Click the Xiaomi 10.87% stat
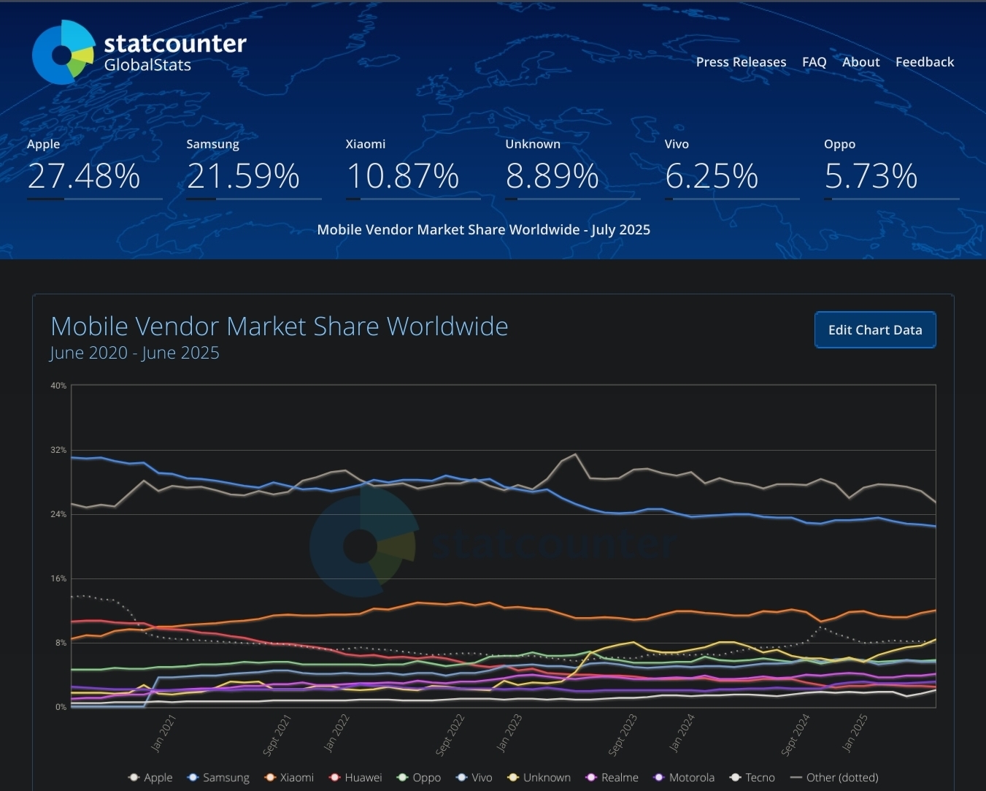Screen dimensions: 986x791 [x=402, y=176]
